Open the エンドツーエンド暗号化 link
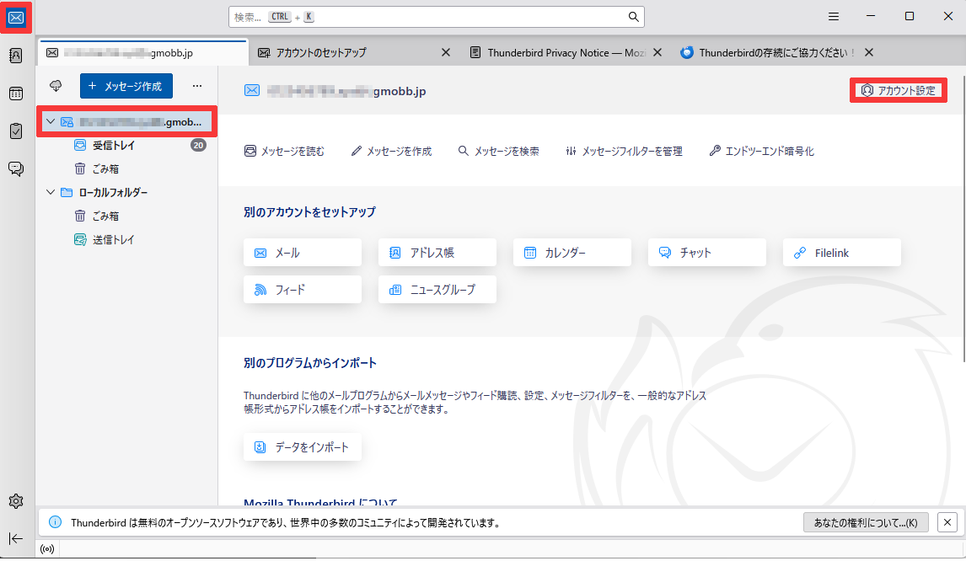The width and height of the screenshot is (966, 561). 760,151
